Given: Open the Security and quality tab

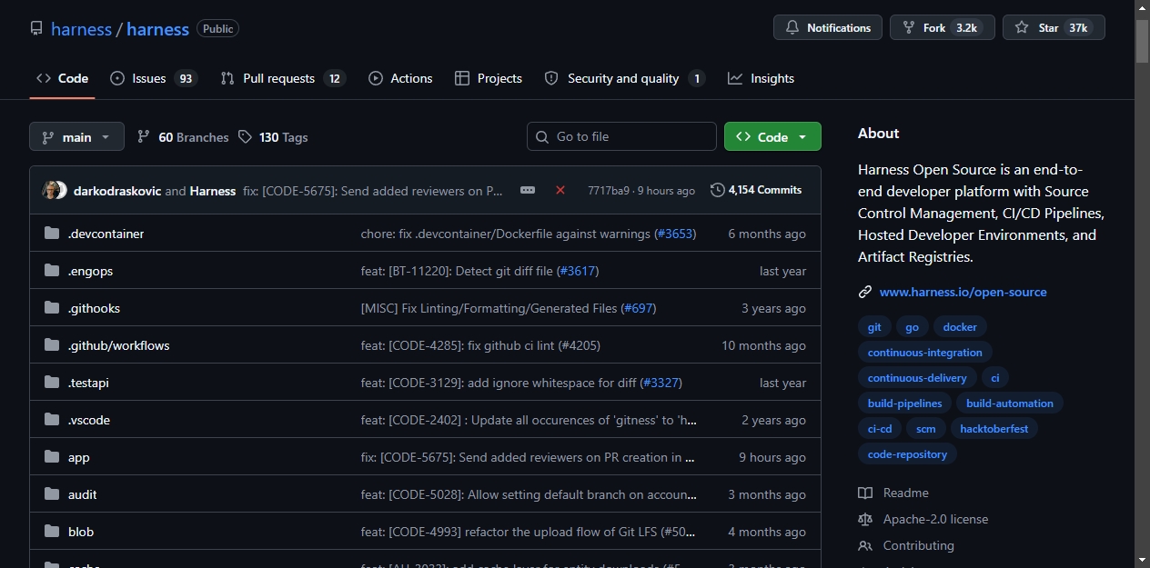Looking at the screenshot, I should [624, 78].
